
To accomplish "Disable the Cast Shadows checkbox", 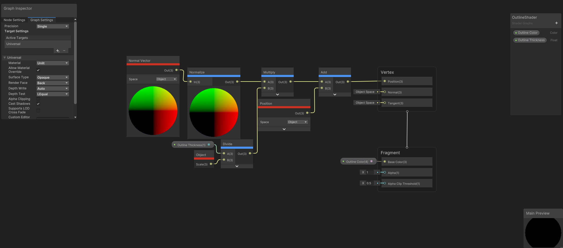I will pos(38,104).
